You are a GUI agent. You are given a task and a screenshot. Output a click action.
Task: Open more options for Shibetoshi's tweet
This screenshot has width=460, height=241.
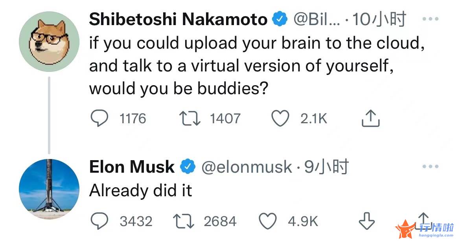pos(431,19)
